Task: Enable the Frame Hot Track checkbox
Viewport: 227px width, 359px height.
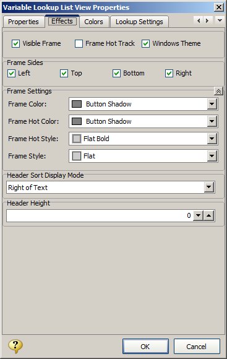Action: coord(79,43)
